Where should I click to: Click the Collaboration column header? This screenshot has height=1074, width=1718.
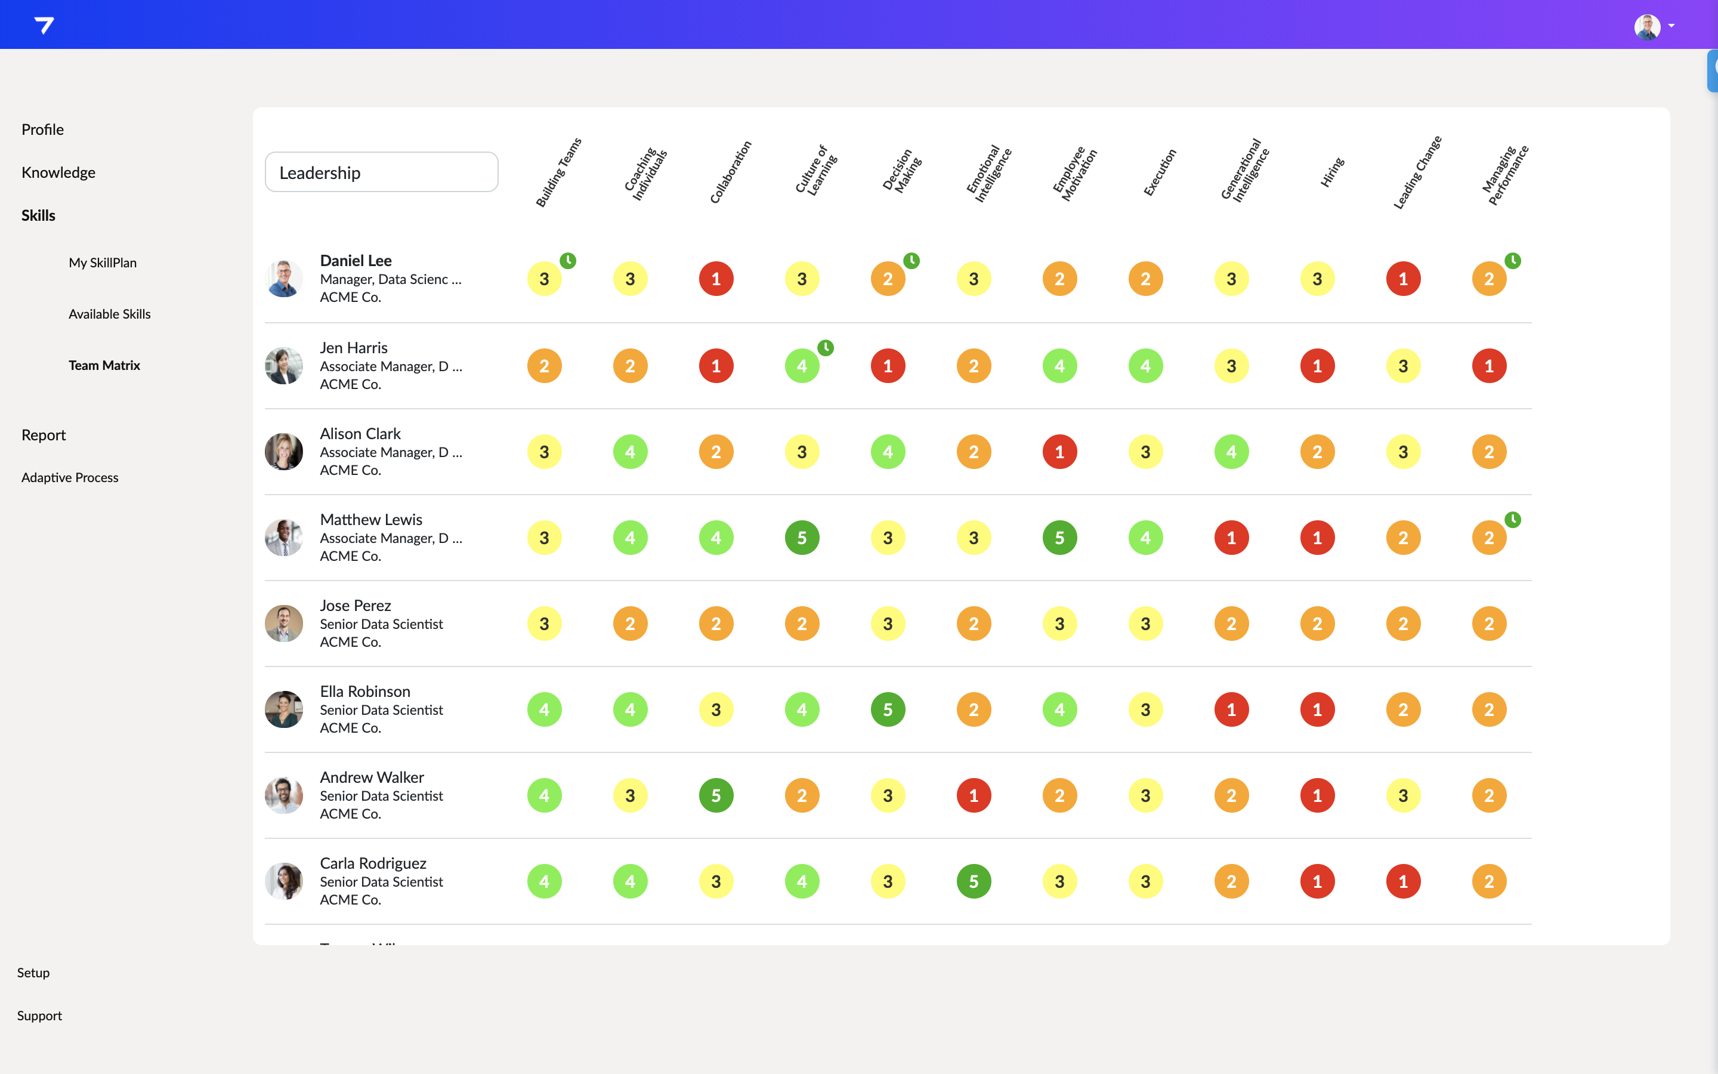[731, 172]
